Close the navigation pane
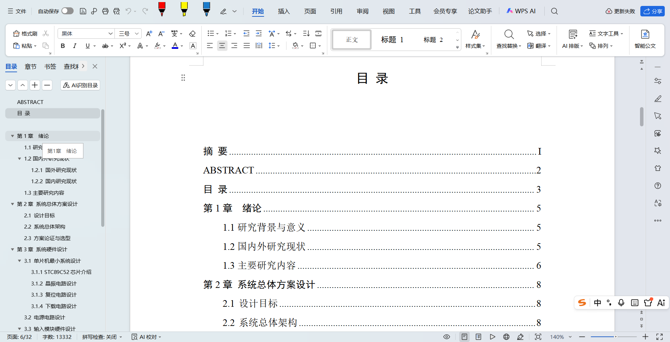The width and height of the screenshot is (670, 342). (95, 66)
